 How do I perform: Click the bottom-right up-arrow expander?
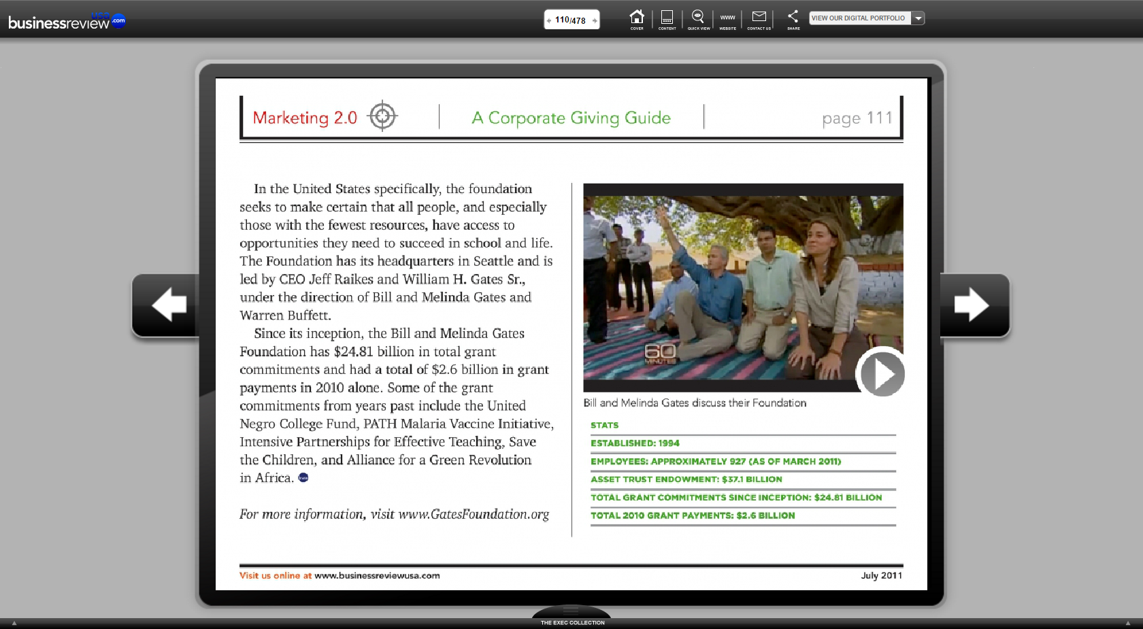tap(1127, 623)
